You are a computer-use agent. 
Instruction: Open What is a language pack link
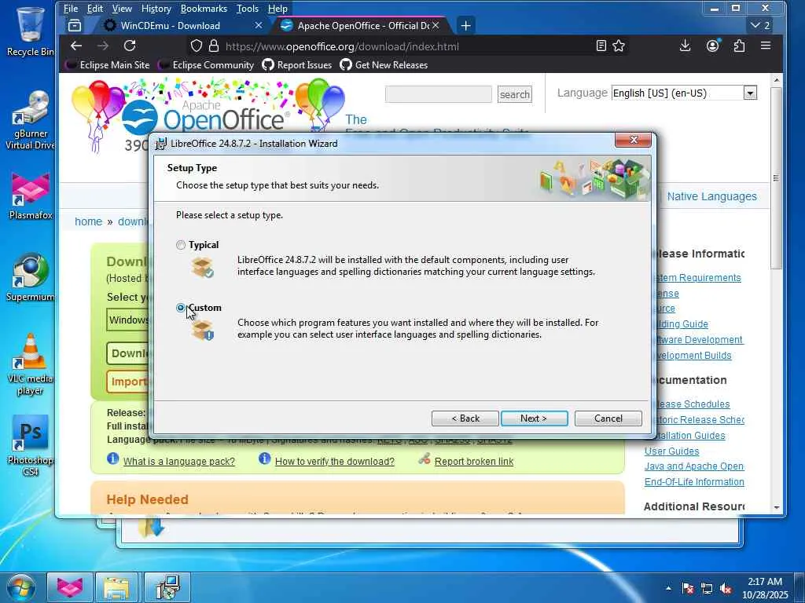coord(178,462)
